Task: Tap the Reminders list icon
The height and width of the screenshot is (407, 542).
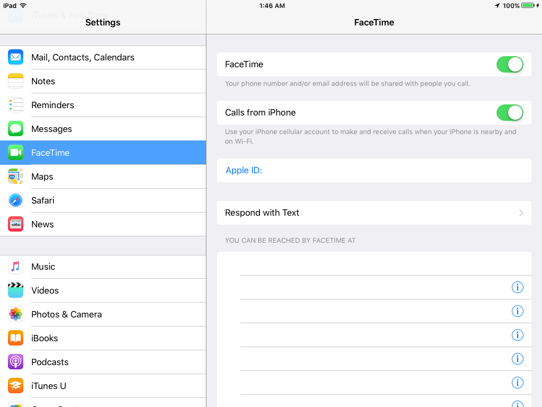Action: 15,105
